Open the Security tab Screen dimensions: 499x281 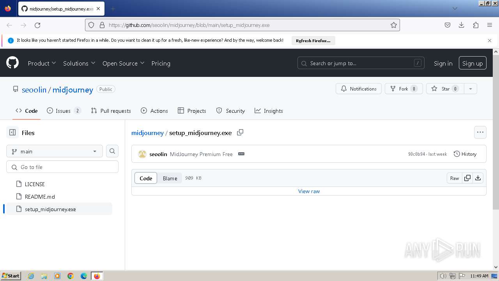[x=230, y=111]
